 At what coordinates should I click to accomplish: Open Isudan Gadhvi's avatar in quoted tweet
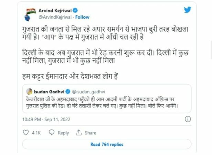30,91
